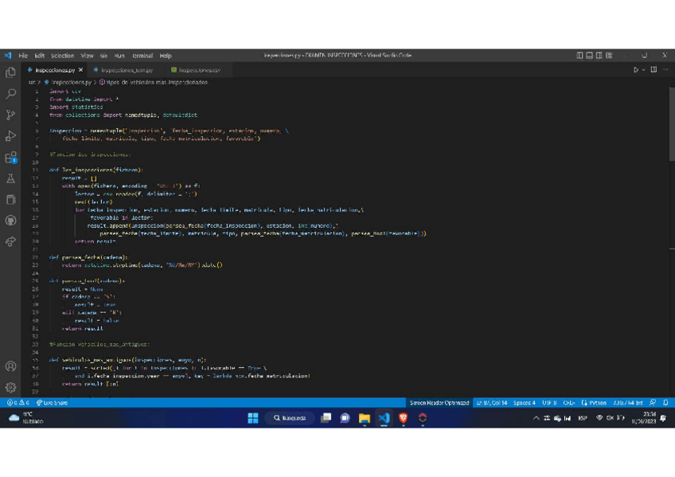Image resolution: width=675 pixels, height=477 pixels.
Task: Open the Terminal menu
Action: pos(142,56)
